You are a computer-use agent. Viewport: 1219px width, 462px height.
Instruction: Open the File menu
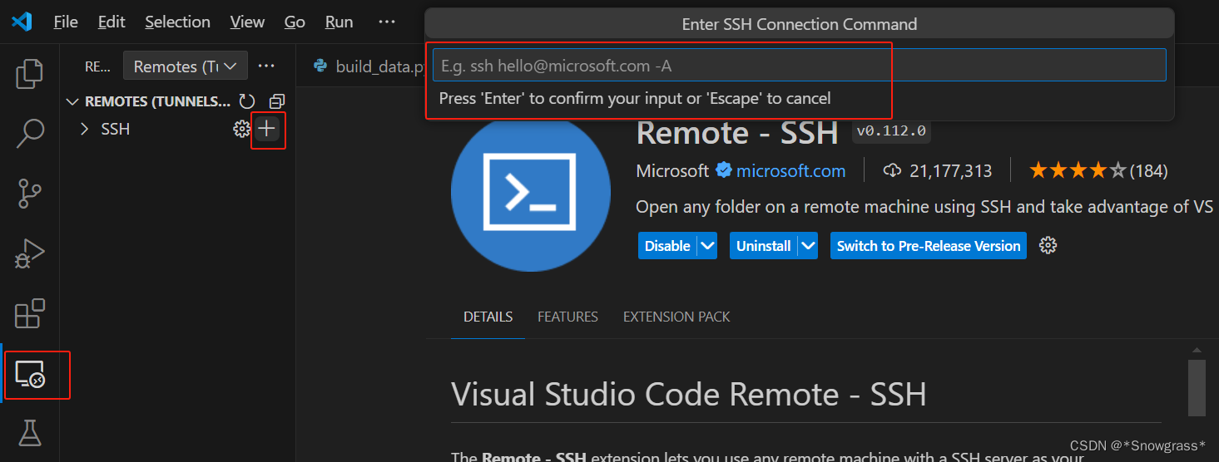pyautogui.click(x=66, y=22)
